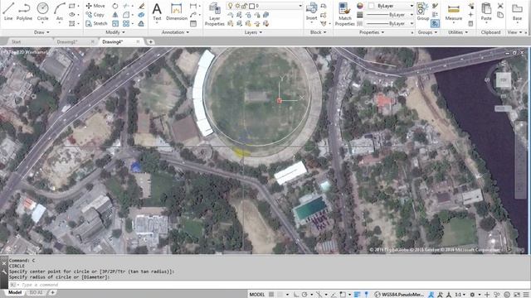
Task: Switch to the Model layout tab
Action: click(15, 292)
